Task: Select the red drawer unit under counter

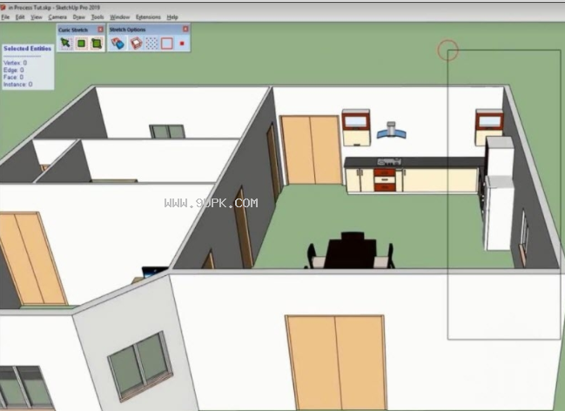Action: (385, 180)
